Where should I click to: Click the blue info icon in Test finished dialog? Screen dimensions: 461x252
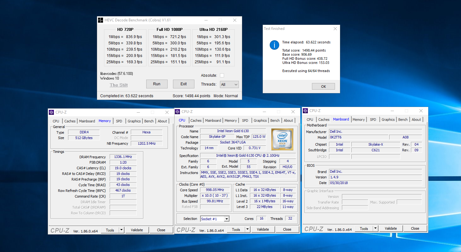pyautogui.click(x=274, y=45)
